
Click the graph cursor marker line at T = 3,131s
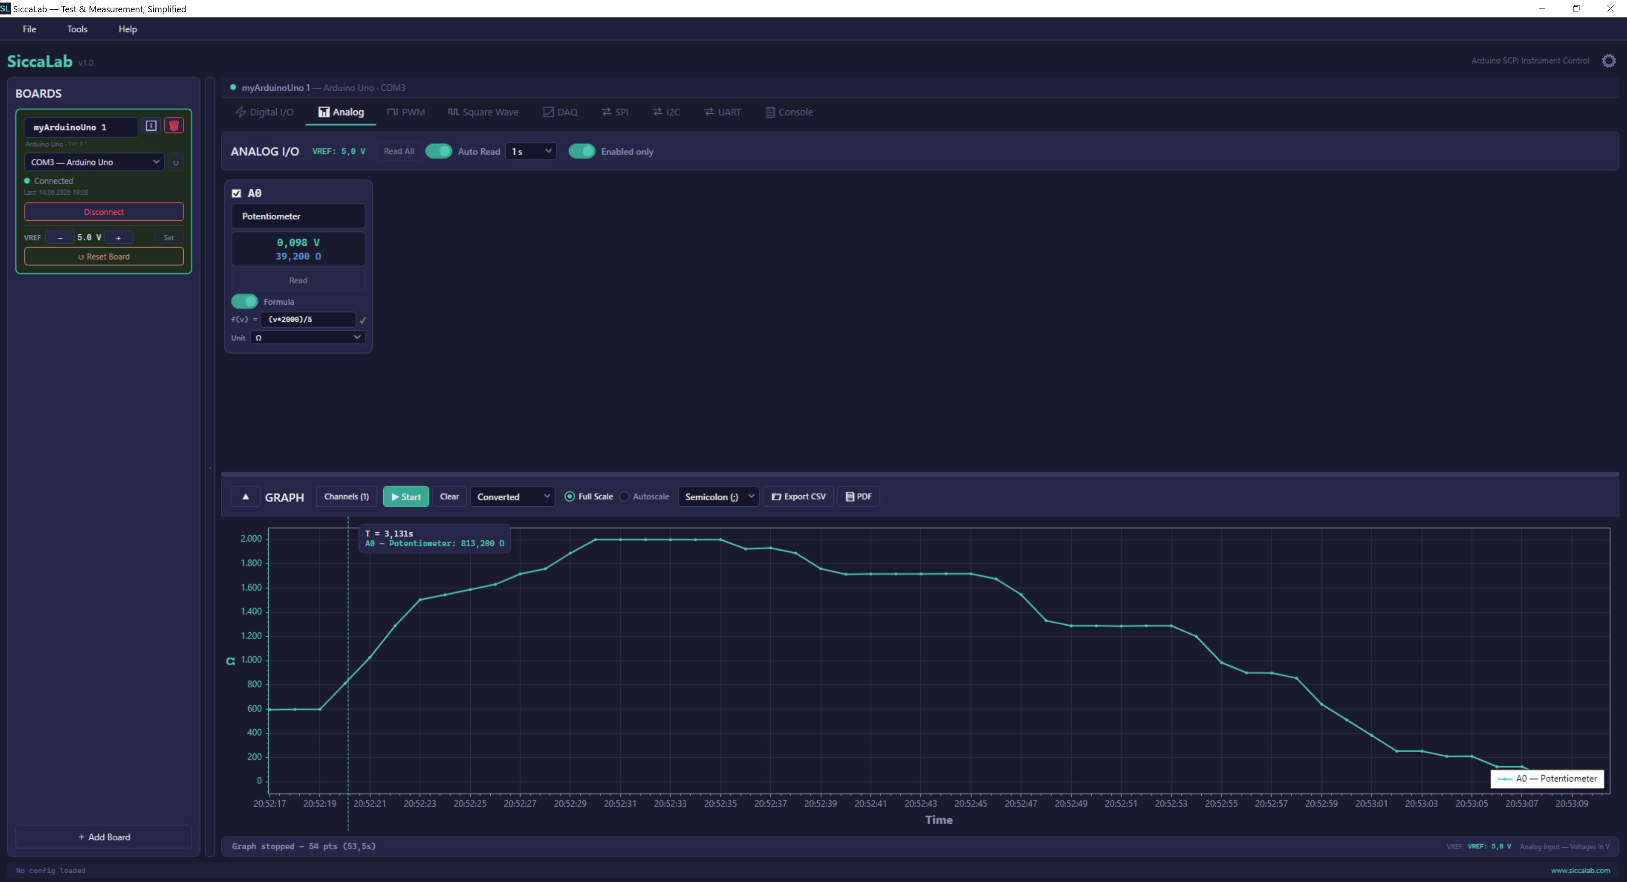[x=348, y=673]
